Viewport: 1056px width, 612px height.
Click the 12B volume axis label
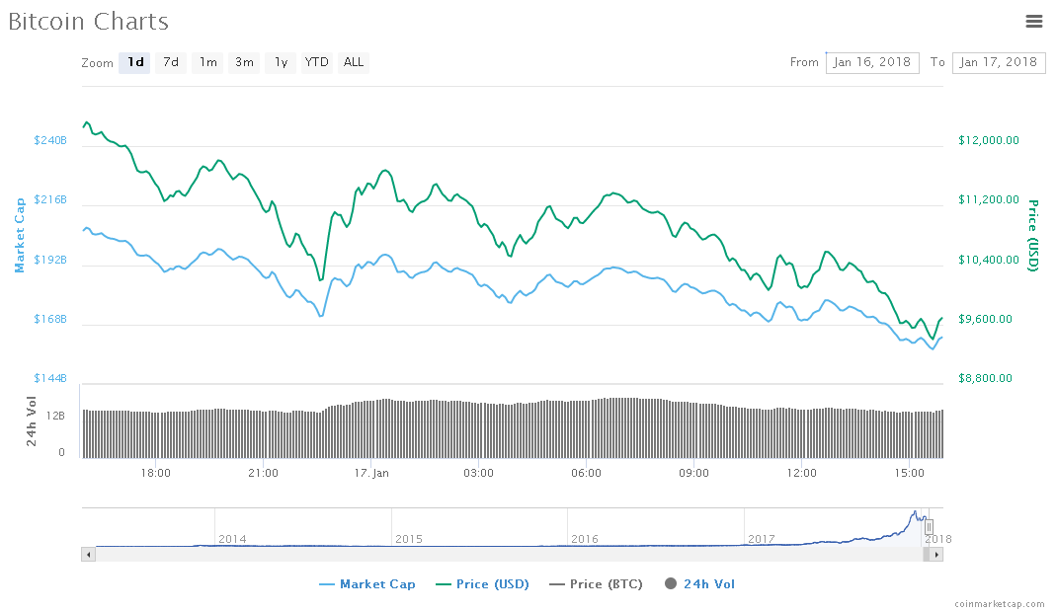click(56, 417)
